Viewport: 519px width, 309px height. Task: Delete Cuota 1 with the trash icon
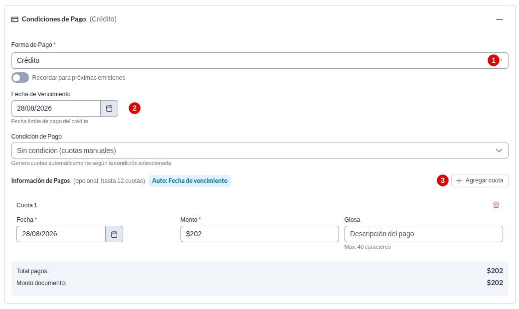496,205
